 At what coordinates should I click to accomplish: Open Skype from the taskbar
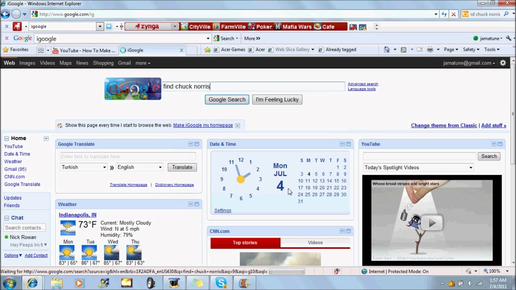coord(221,283)
